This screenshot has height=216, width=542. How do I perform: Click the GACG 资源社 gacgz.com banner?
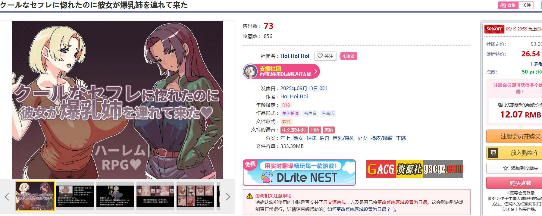414,169
